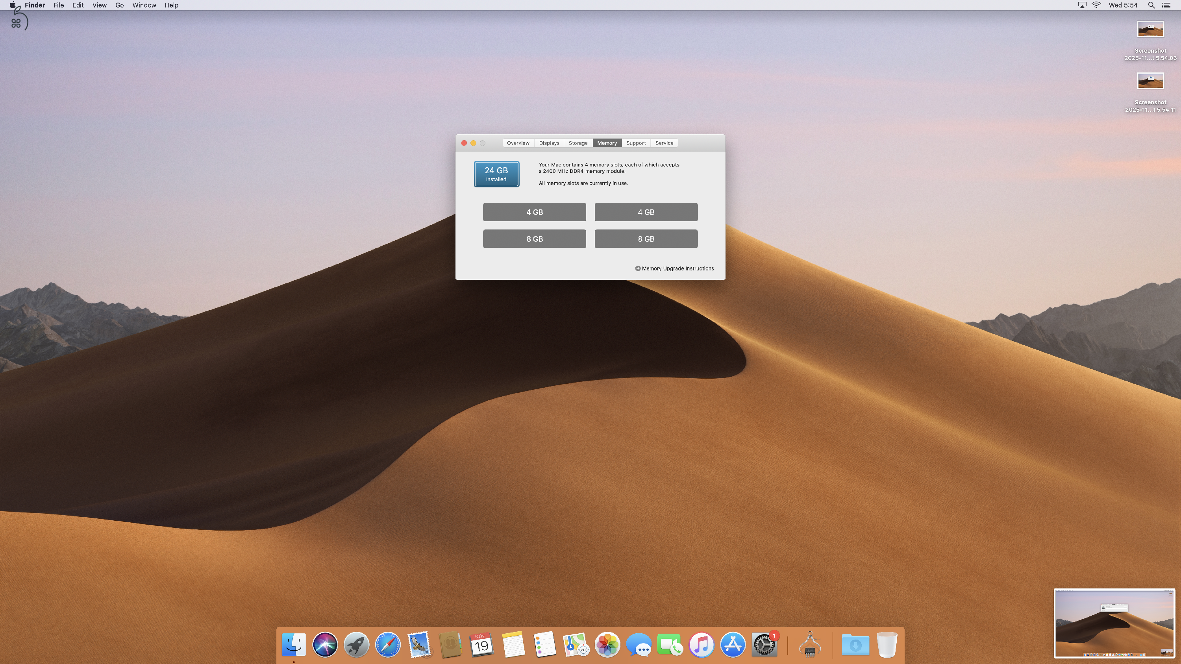Open Photos from the Dock
The width and height of the screenshot is (1181, 664).
coord(607,644)
